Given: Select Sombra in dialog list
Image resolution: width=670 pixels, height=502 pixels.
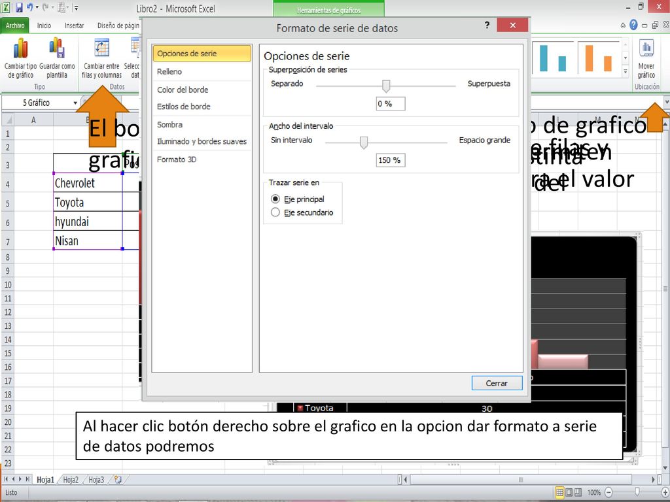Looking at the screenshot, I should (x=202, y=125).
